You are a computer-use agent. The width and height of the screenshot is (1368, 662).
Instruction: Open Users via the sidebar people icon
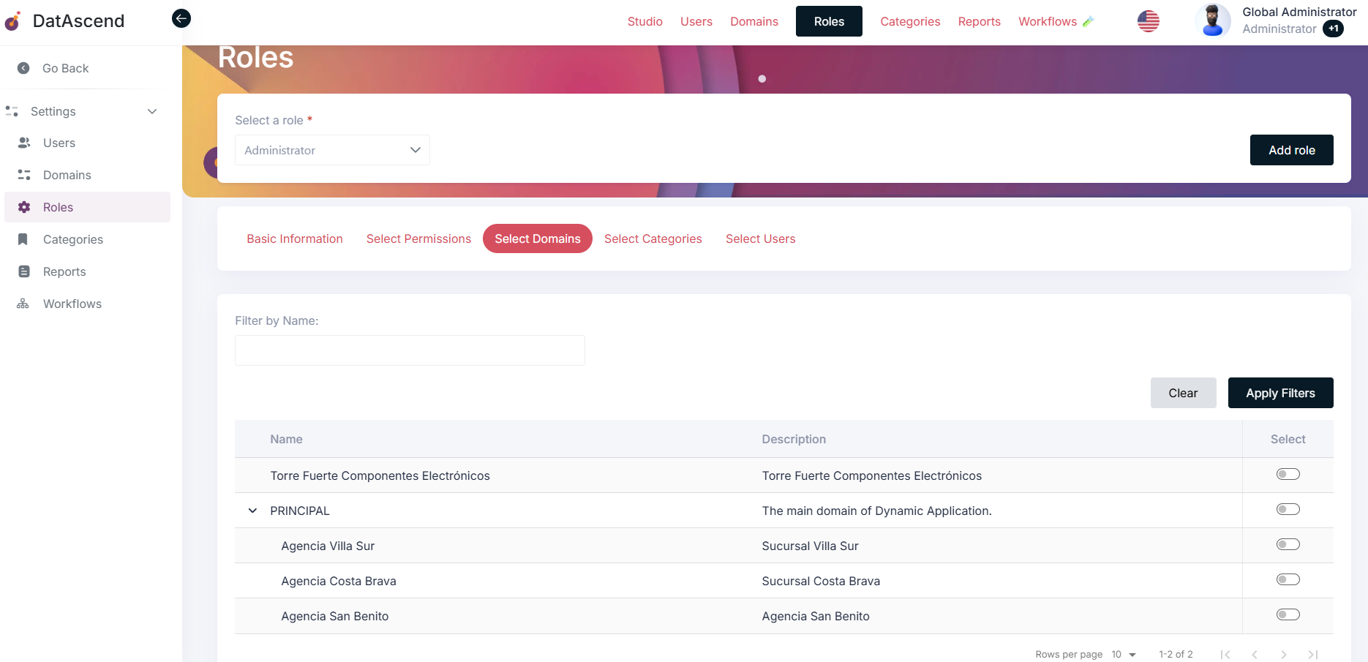[x=24, y=143]
